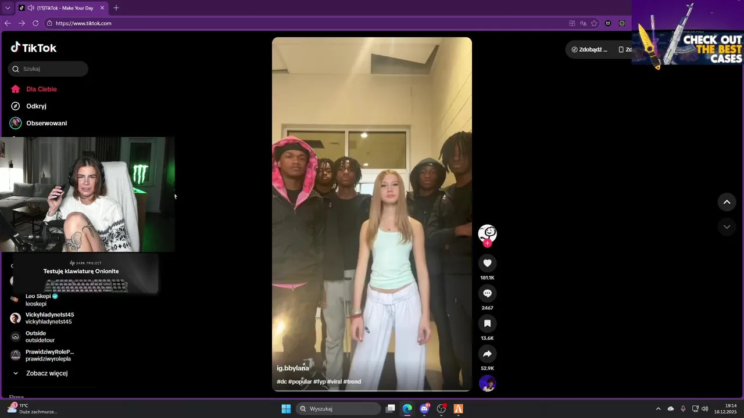Open the OBS taskbar icon
The image size is (744, 418).
click(x=442, y=409)
